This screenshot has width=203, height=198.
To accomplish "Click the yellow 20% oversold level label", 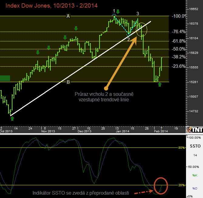I will (x=181, y=185).
